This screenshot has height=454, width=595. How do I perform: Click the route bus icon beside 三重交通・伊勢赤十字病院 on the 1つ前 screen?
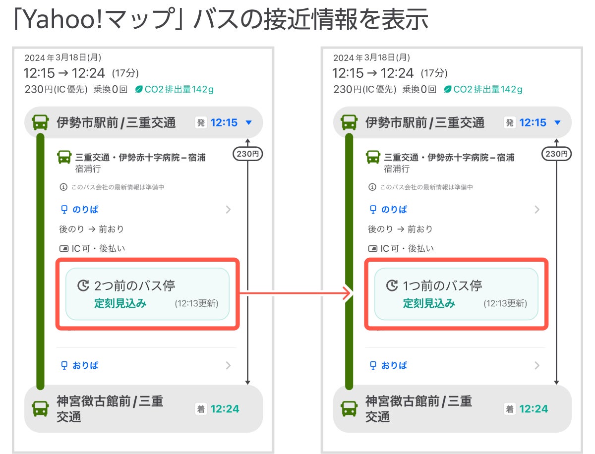pyautogui.click(x=374, y=157)
